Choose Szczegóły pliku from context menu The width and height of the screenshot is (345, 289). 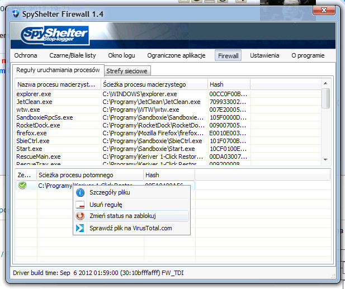tap(131, 192)
